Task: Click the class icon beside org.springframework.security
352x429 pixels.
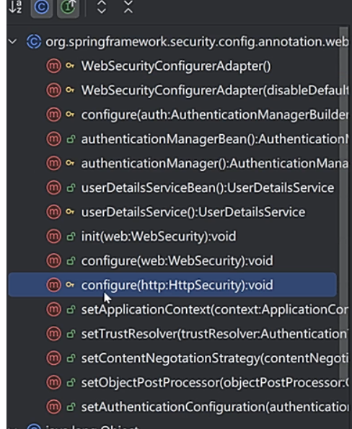Action: pos(34,42)
